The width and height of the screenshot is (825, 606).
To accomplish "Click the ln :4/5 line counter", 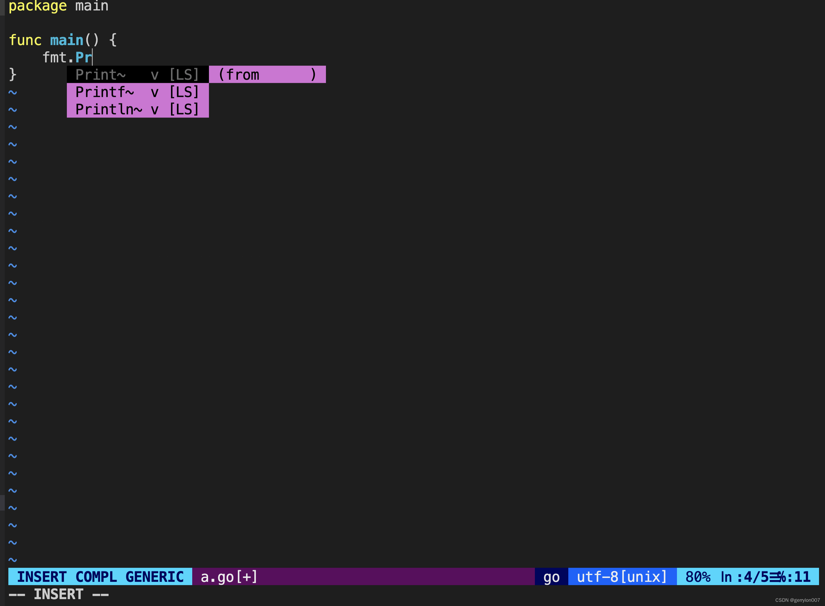I will coord(745,577).
